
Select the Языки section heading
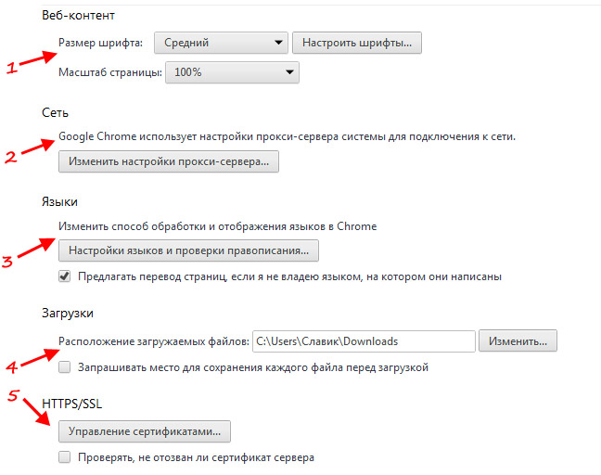(61, 201)
